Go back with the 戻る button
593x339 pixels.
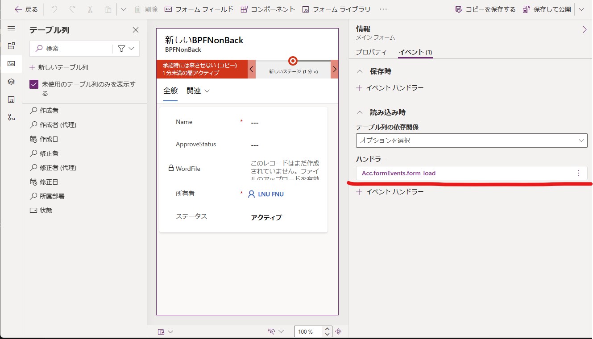tap(26, 9)
